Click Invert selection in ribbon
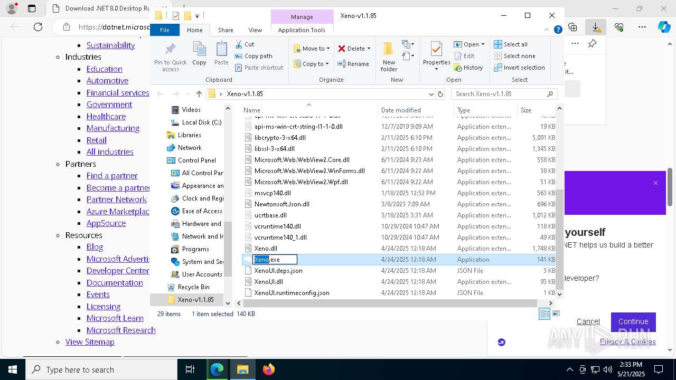Image resolution: width=676 pixels, height=380 pixels. tap(519, 68)
